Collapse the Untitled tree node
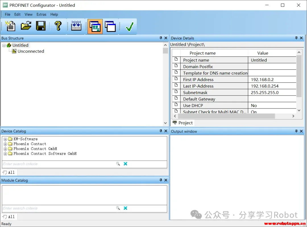This screenshot has height=227, width=307. point(4,45)
